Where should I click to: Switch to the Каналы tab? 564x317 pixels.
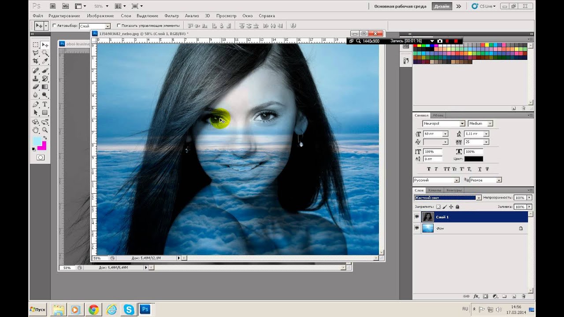coord(434,190)
